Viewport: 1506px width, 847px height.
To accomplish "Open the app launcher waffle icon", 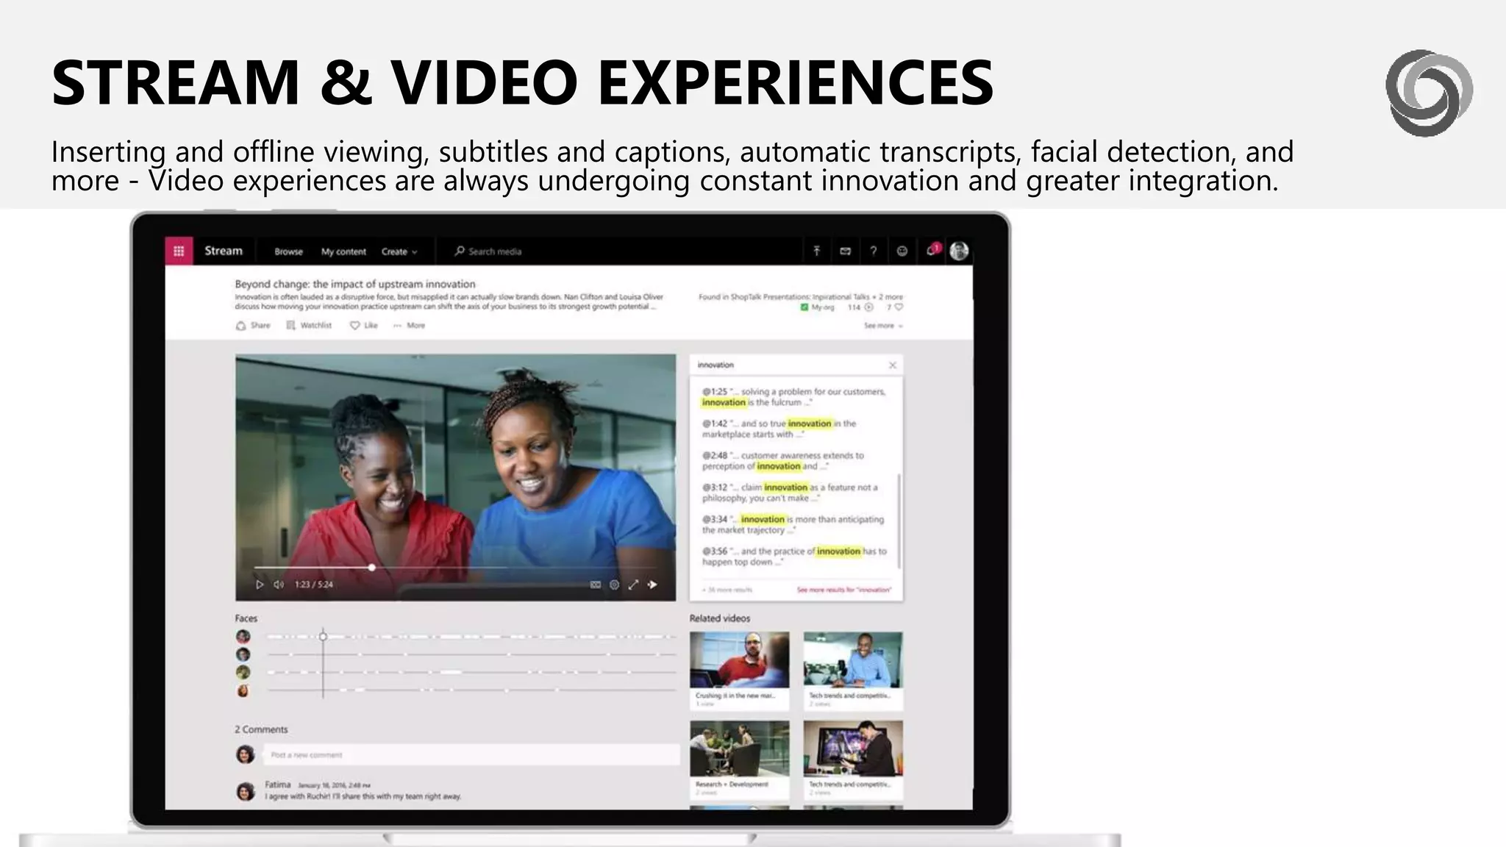I will click(179, 251).
